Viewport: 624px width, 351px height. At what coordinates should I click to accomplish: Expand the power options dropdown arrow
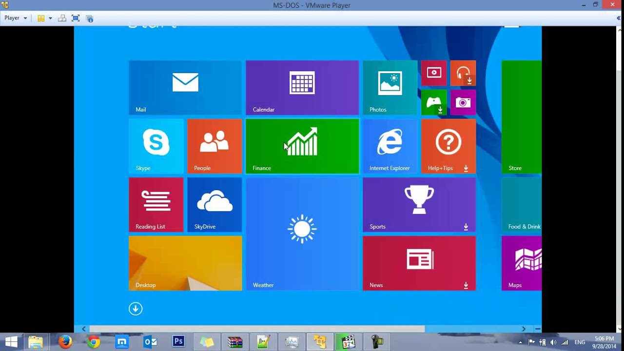coord(50,18)
